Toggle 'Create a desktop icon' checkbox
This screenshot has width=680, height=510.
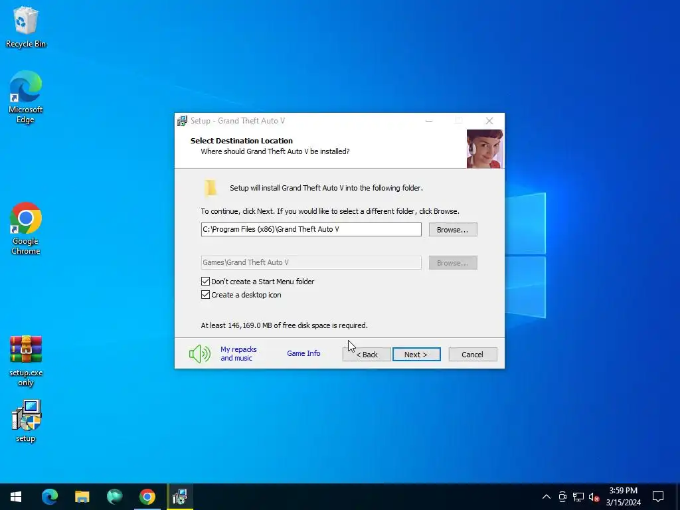point(206,295)
